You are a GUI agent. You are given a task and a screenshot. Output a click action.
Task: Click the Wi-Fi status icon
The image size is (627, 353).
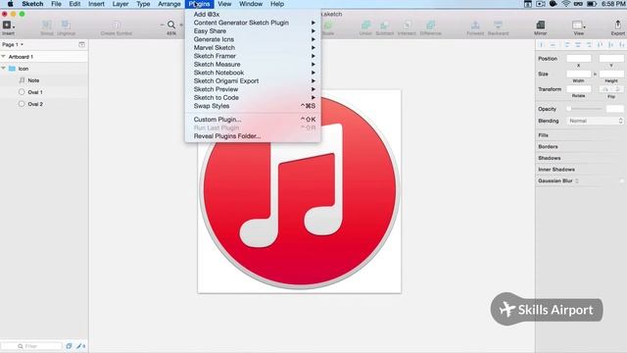pos(566,4)
